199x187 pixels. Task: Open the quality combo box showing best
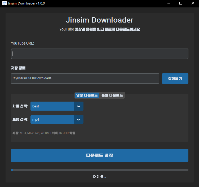[52, 106]
